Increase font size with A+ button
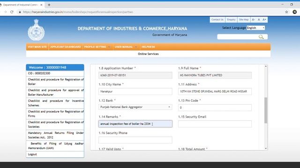Screen dimensions: 300x168 point(264,20)
